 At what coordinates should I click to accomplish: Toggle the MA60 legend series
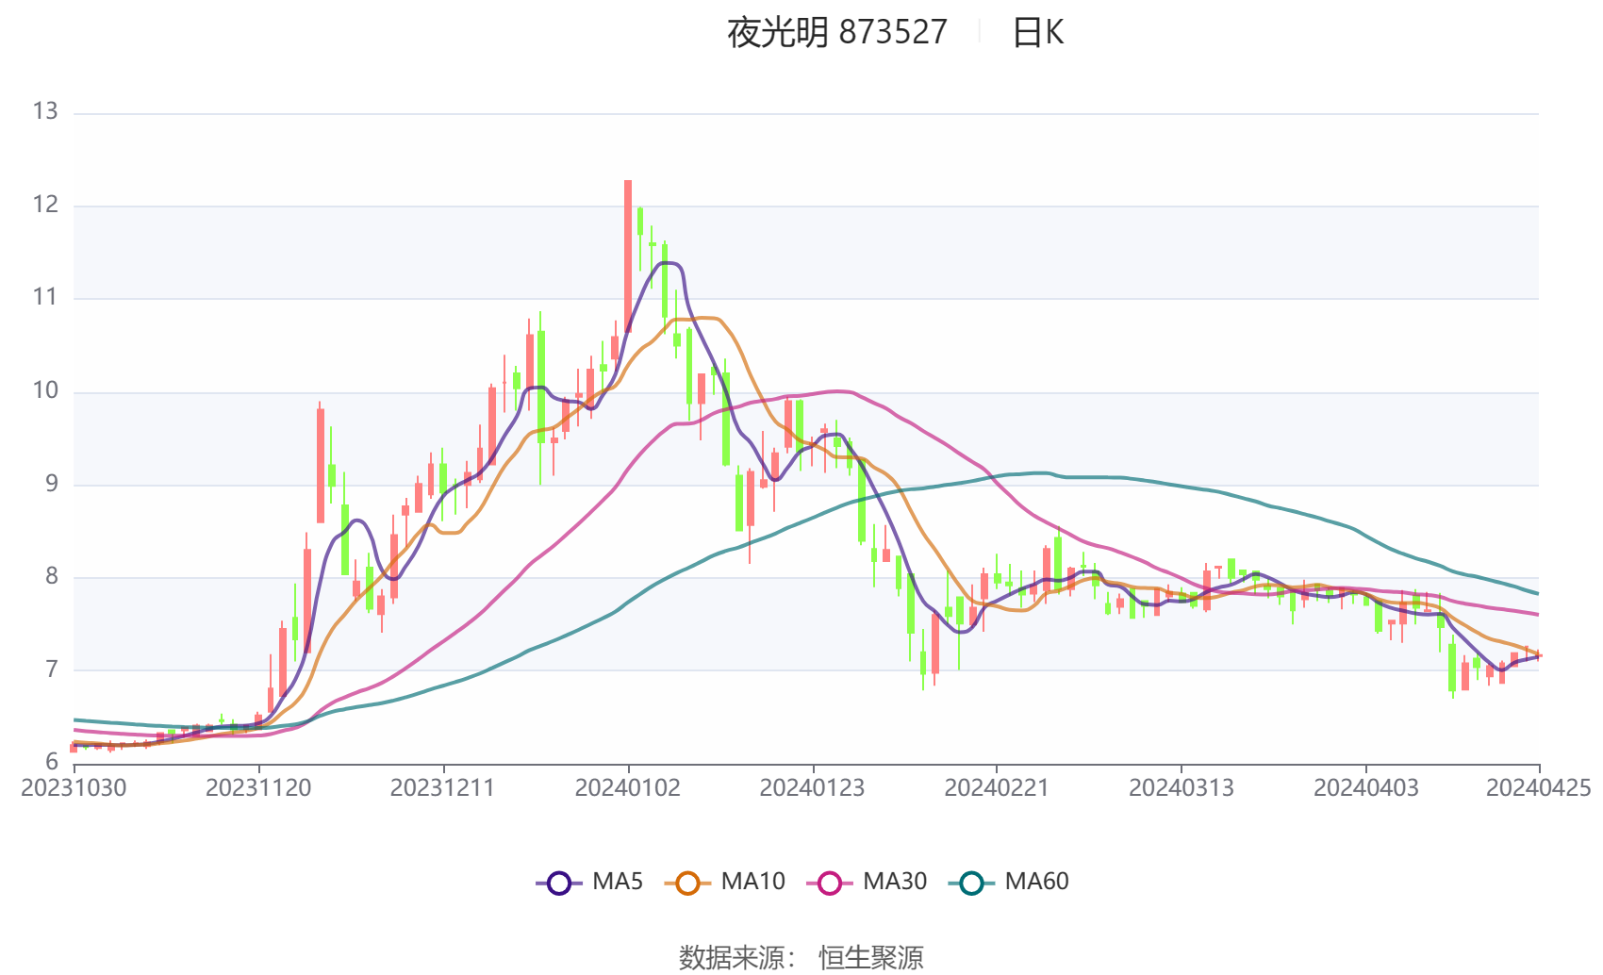click(x=1008, y=882)
